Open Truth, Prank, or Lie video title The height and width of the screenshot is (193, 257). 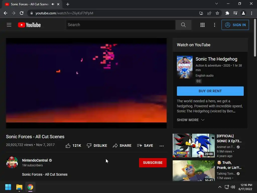pos(229,165)
